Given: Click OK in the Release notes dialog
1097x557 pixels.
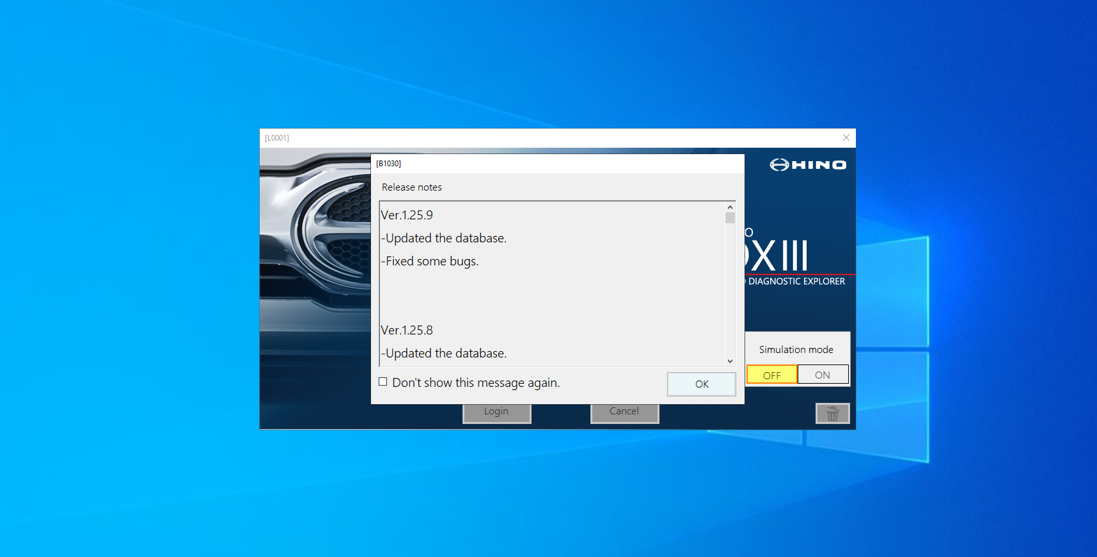Looking at the screenshot, I should pos(702,384).
